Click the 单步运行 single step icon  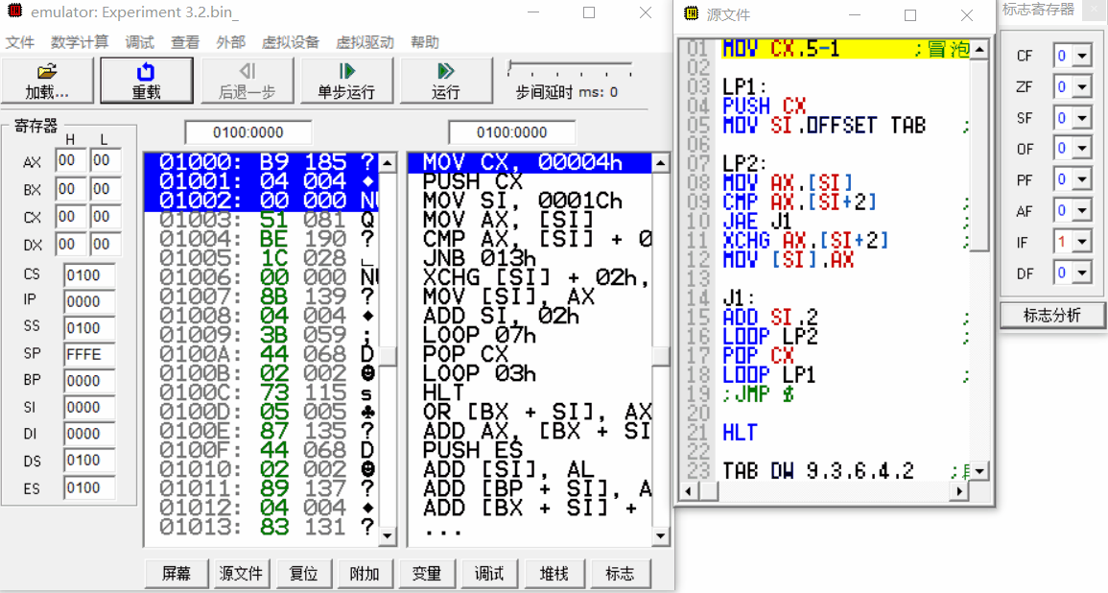pos(346,72)
